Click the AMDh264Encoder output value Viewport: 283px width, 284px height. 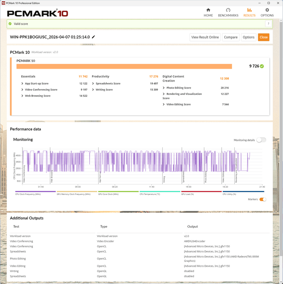[195, 241]
